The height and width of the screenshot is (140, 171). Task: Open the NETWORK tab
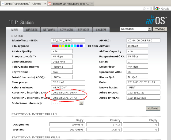click(49, 30)
